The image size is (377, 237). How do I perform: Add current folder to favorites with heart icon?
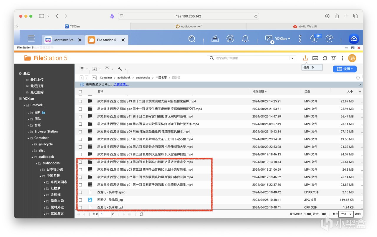pyautogui.click(x=358, y=78)
